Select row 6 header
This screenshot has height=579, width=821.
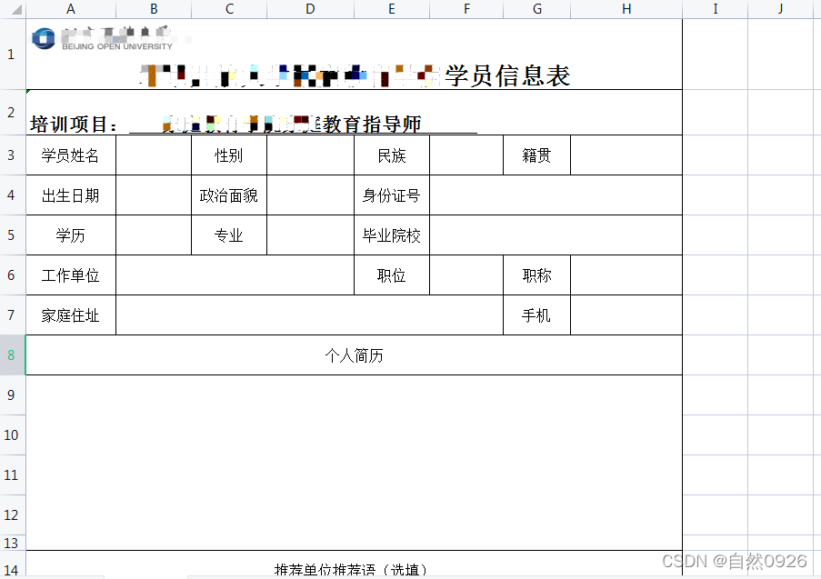pyautogui.click(x=13, y=275)
